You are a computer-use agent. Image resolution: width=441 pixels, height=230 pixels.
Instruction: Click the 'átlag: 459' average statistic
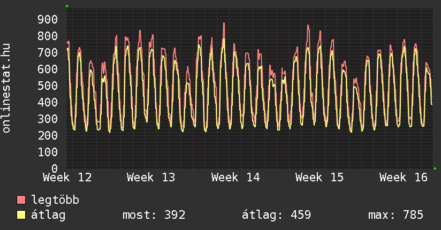point(276,215)
